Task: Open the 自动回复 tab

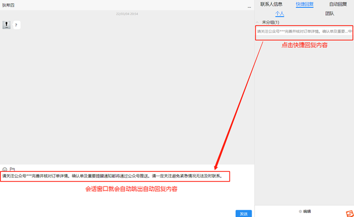Action: click(x=338, y=4)
